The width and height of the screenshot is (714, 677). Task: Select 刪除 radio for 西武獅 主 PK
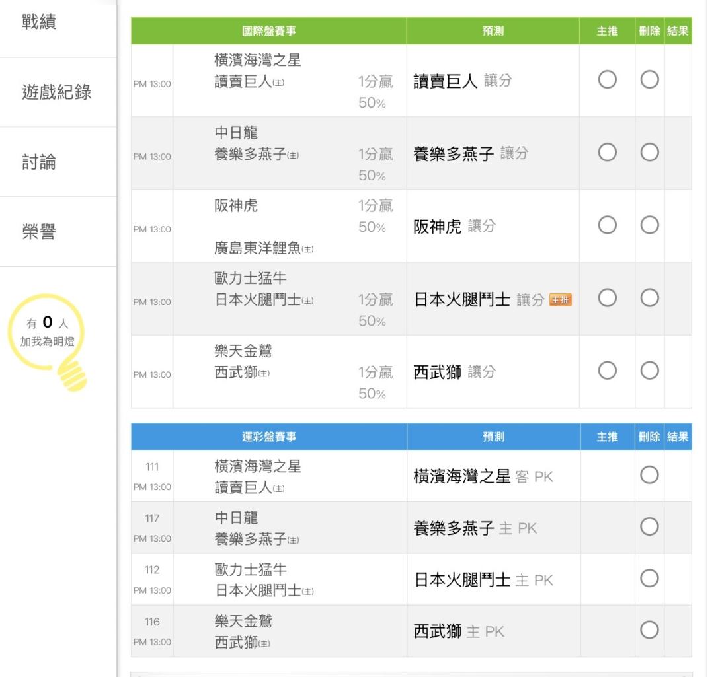[x=649, y=630]
